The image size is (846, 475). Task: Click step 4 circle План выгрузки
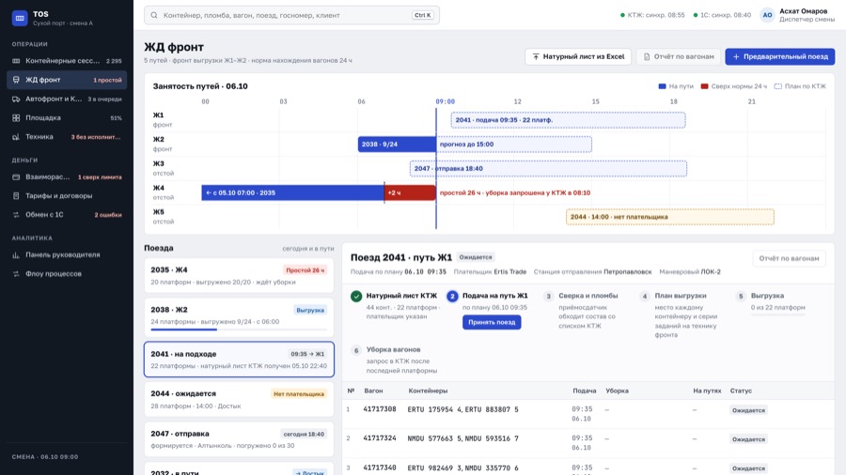point(644,297)
